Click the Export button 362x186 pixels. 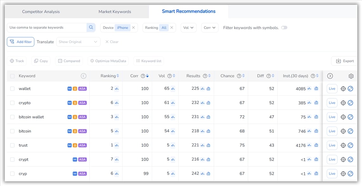[x=345, y=61]
